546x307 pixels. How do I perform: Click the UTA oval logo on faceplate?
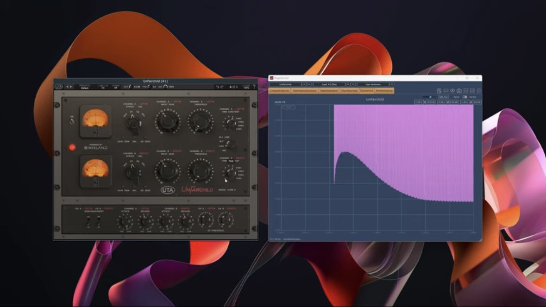(x=168, y=190)
